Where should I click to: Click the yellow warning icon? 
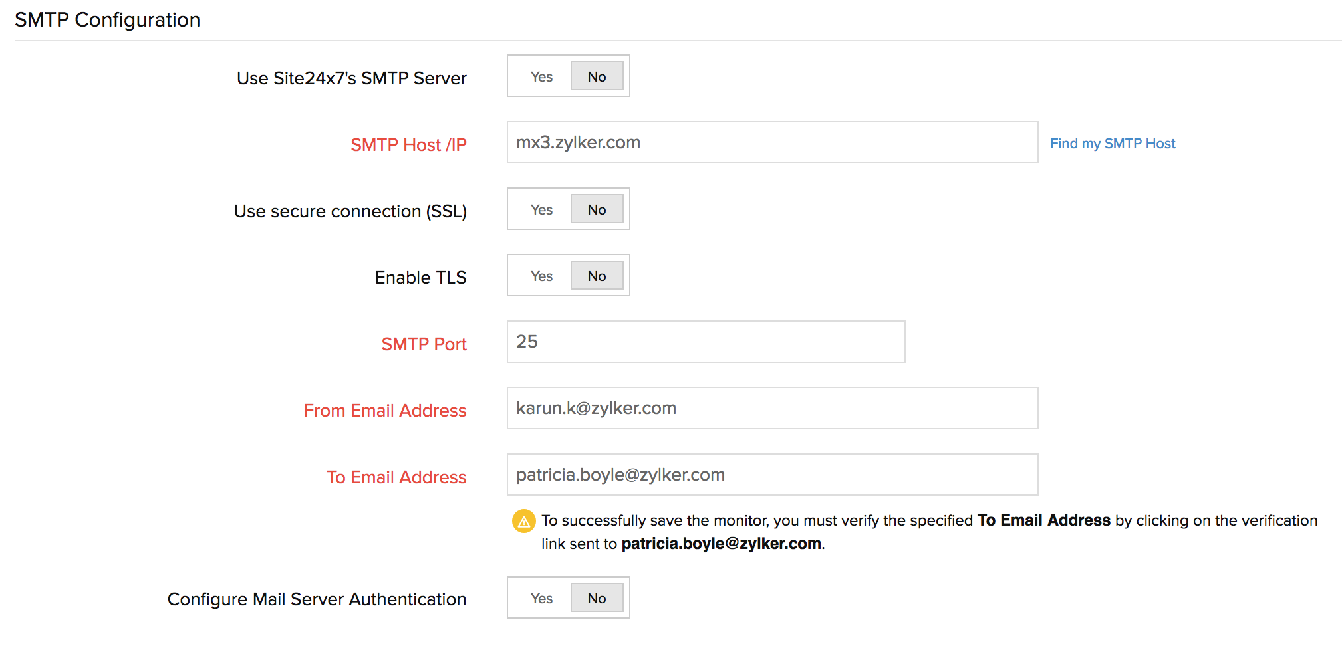click(523, 522)
